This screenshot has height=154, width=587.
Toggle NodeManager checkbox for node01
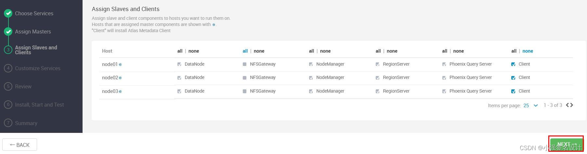point(311,64)
